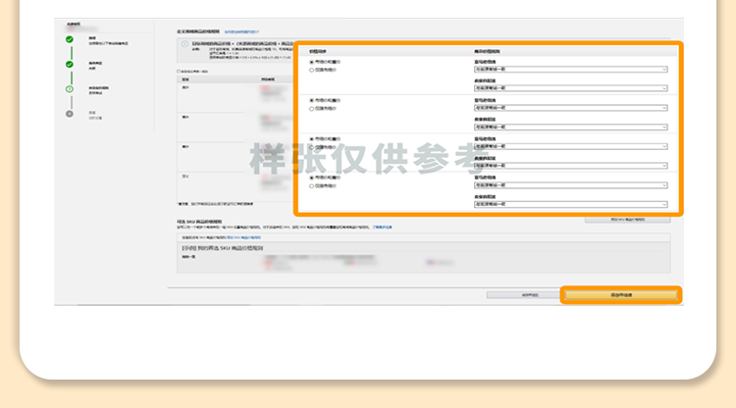The width and height of the screenshot is (736, 408).
Task: Open second row's upper rounding rule dropdown
Action: click(569, 108)
